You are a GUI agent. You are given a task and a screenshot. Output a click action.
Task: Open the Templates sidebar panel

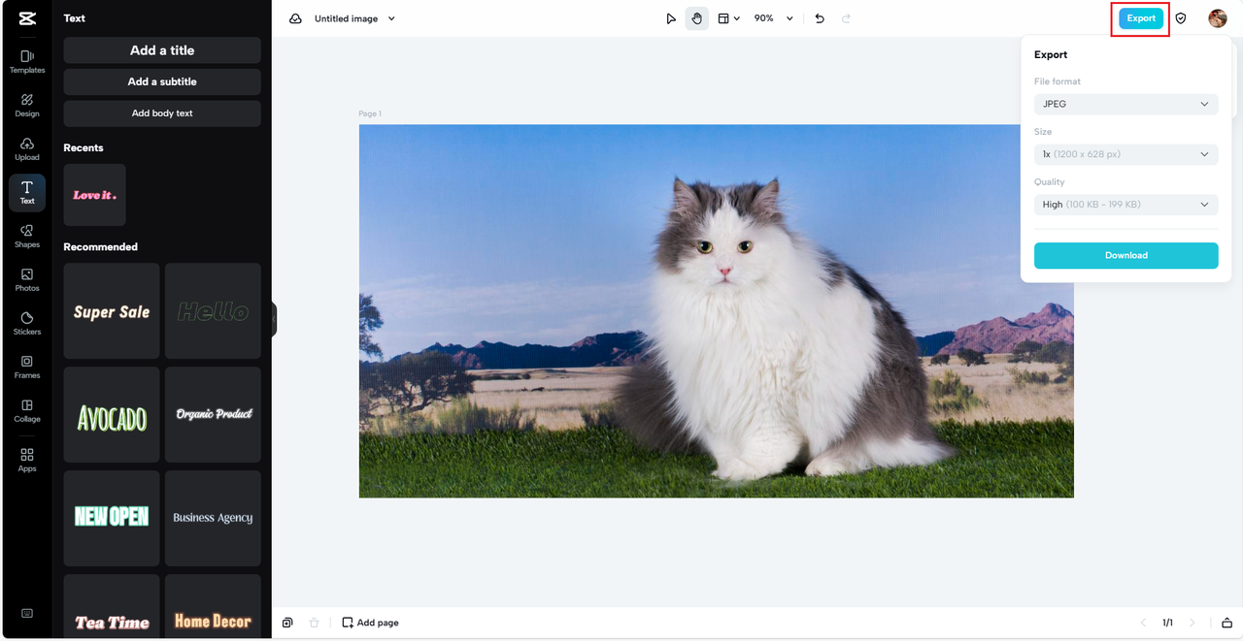[x=27, y=62]
